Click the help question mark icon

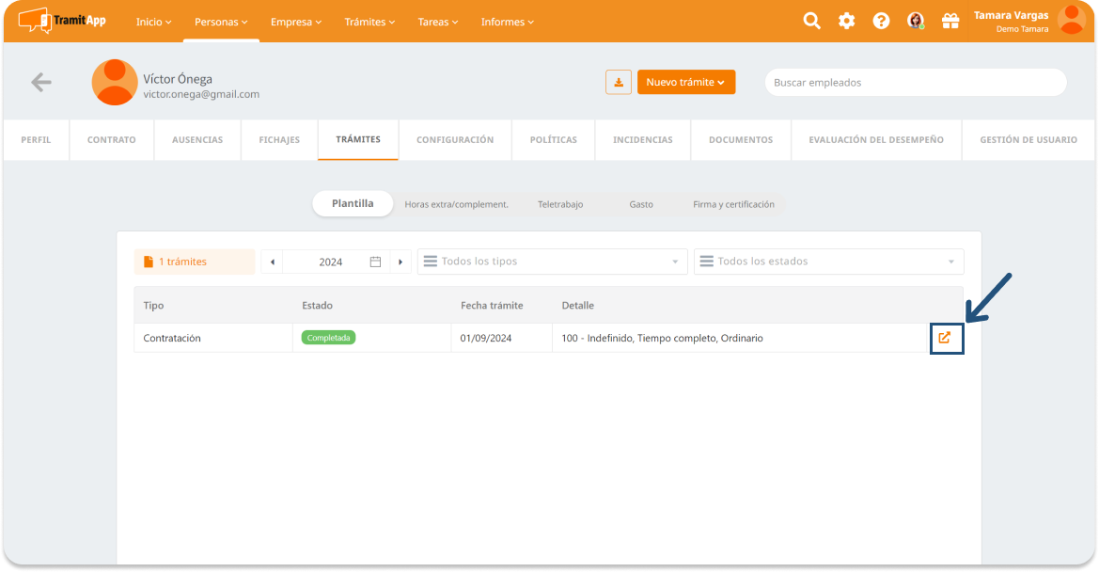pos(881,21)
